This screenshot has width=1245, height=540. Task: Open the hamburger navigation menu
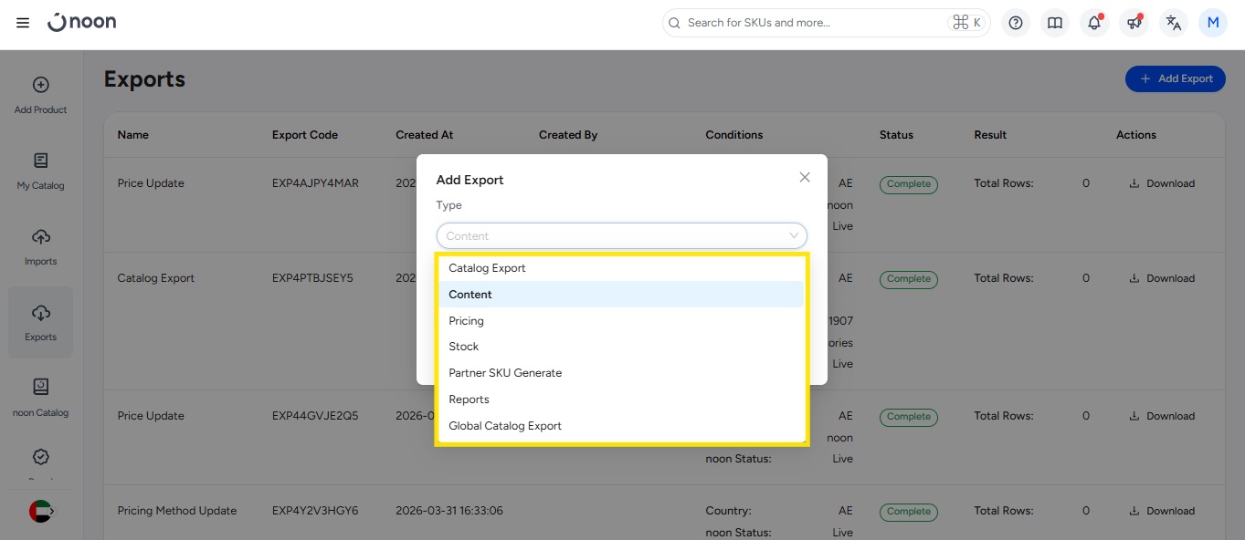click(23, 23)
